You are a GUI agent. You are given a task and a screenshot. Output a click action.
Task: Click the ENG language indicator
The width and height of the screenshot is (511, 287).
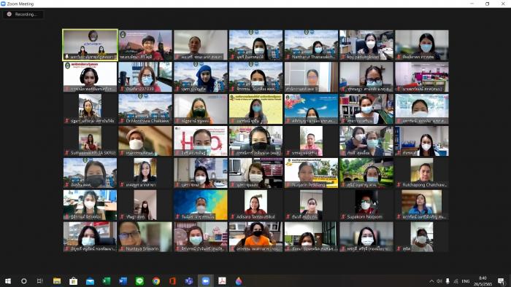pyautogui.click(x=466, y=281)
